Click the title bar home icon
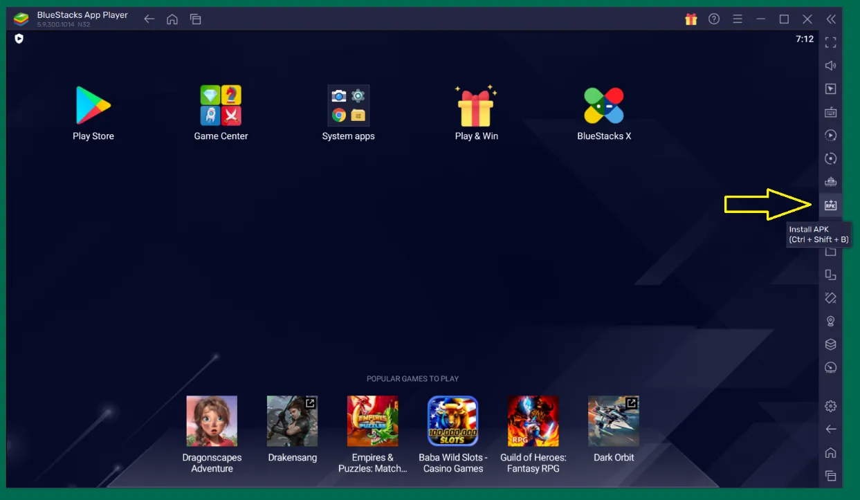 (x=172, y=19)
